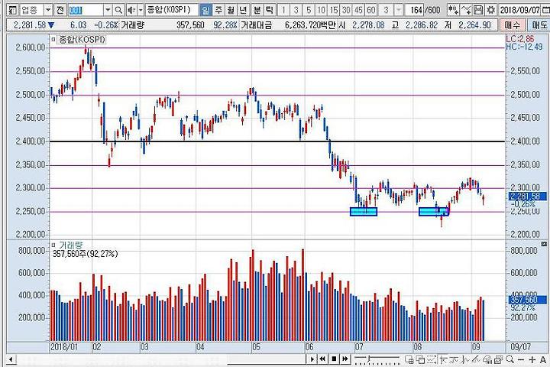Click the rewind double-arrow button
The height and width of the screenshot is (367, 550).
click(x=322, y=359)
